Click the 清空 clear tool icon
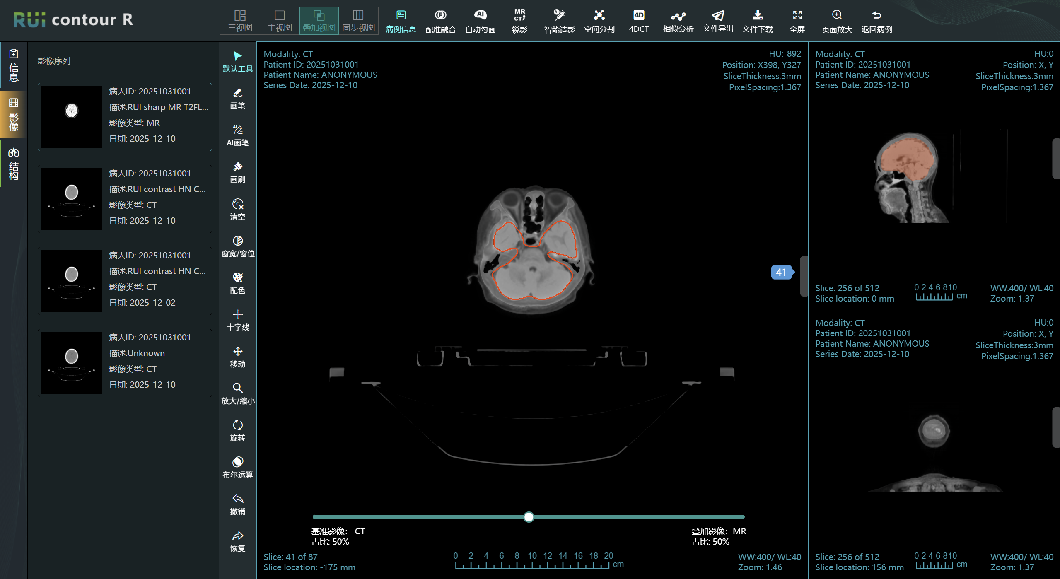Viewport: 1060px width, 579px height. 237,204
